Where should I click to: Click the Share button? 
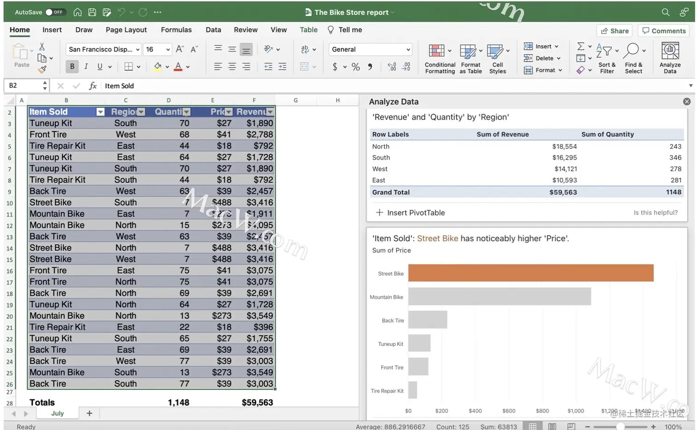pos(615,31)
